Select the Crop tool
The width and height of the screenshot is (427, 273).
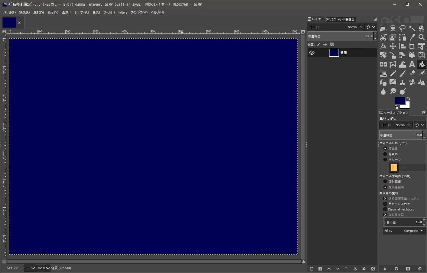(x=412, y=46)
